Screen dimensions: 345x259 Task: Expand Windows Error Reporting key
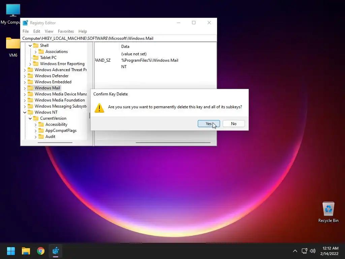point(30,64)
